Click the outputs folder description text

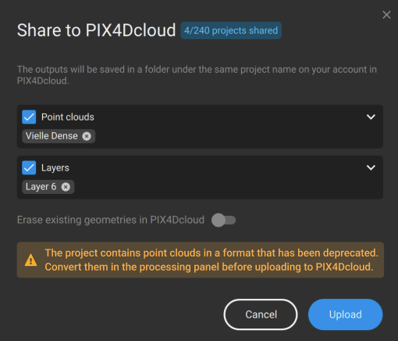click(x=197, y=75)
